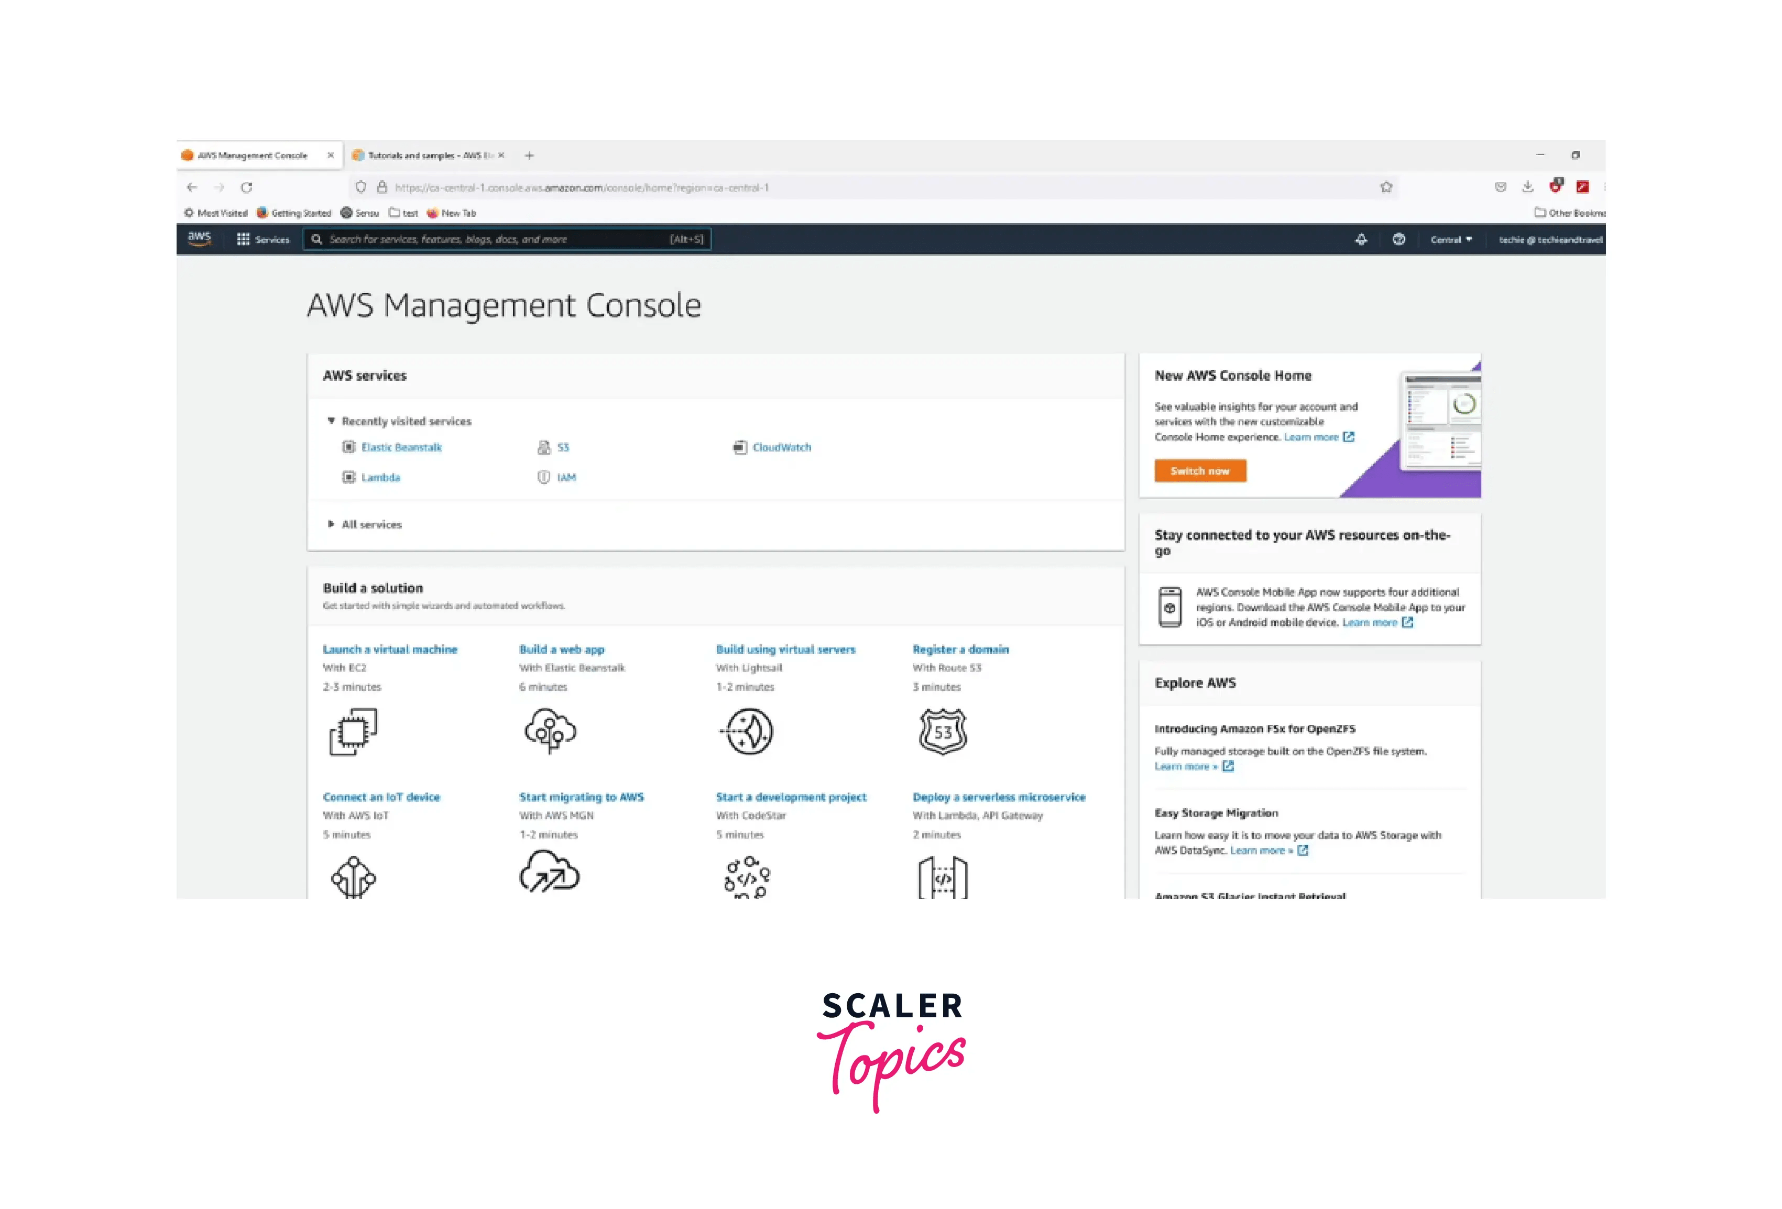Click the AWS logo in the navigation bar
Viewport: 1782px width, 1209px height.
[x=199, y=238]
